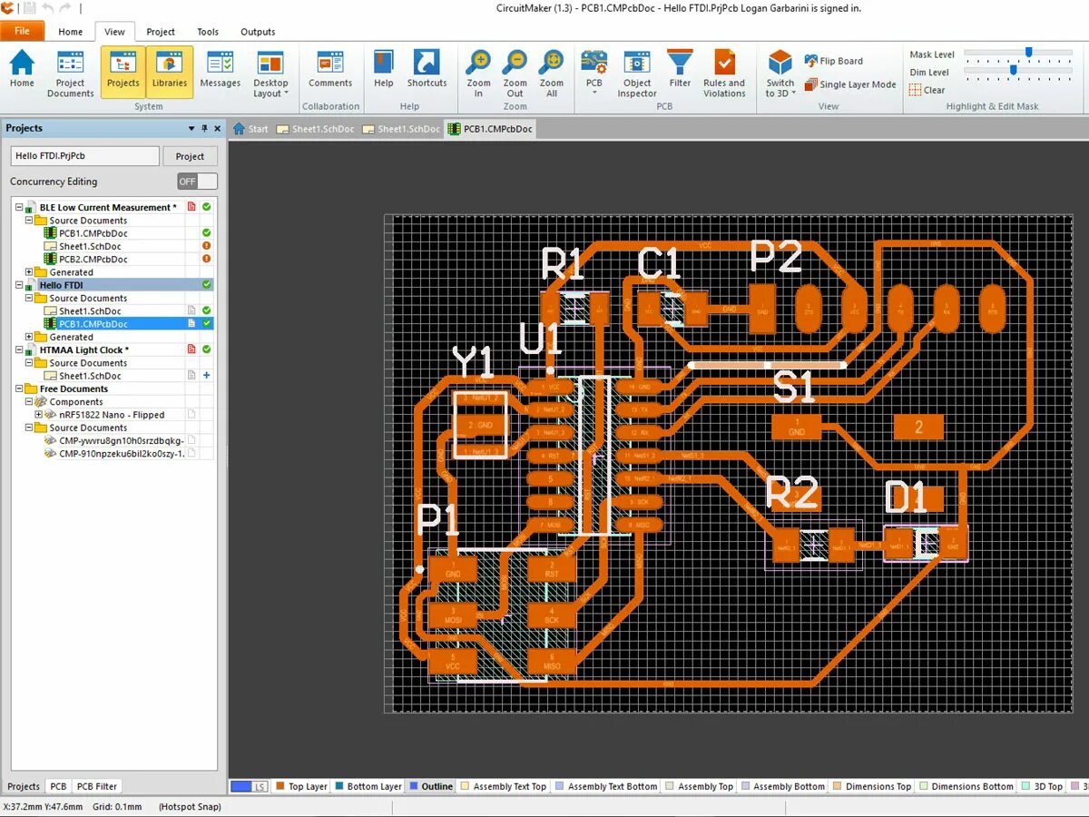Select the Bottom Layer tab

[x=368, y=786]
